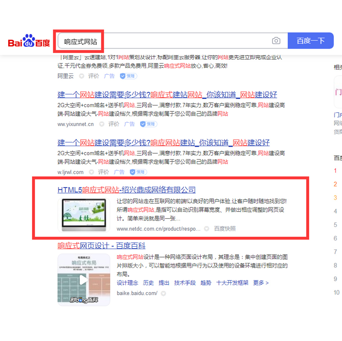Click the monitor thumbnail of 绍兴鼎成 result
The image size is (342, 341).
[x=84, y=215]
